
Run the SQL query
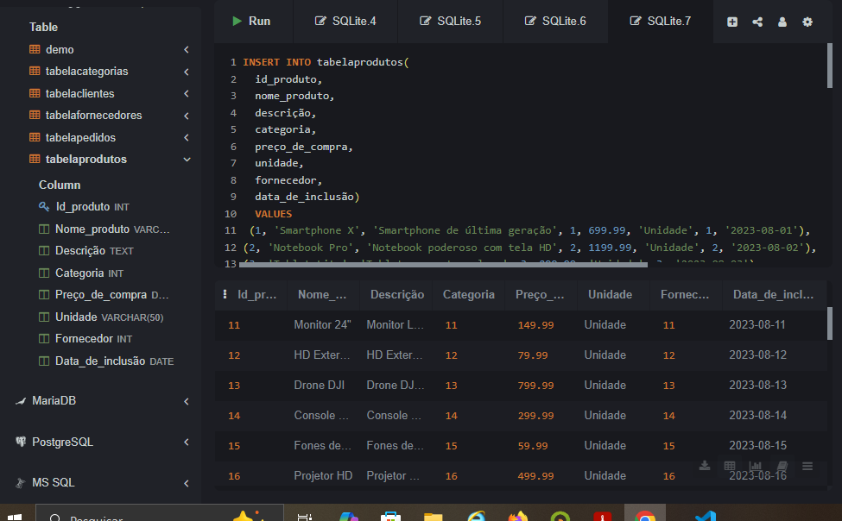coord(251,22)
